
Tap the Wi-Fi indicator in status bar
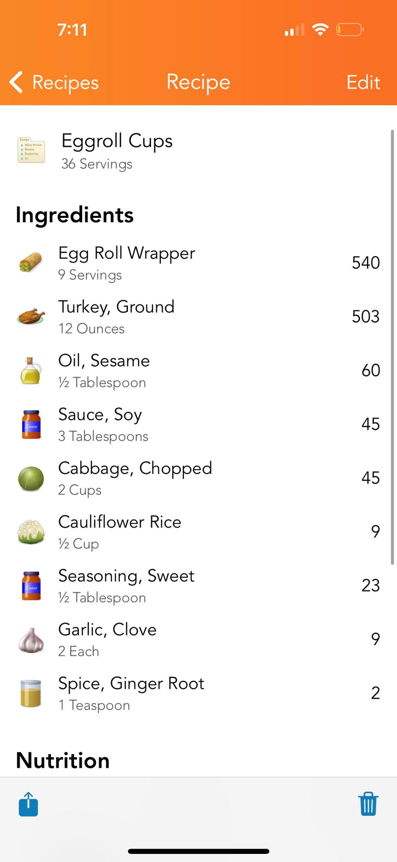[320, 29]
